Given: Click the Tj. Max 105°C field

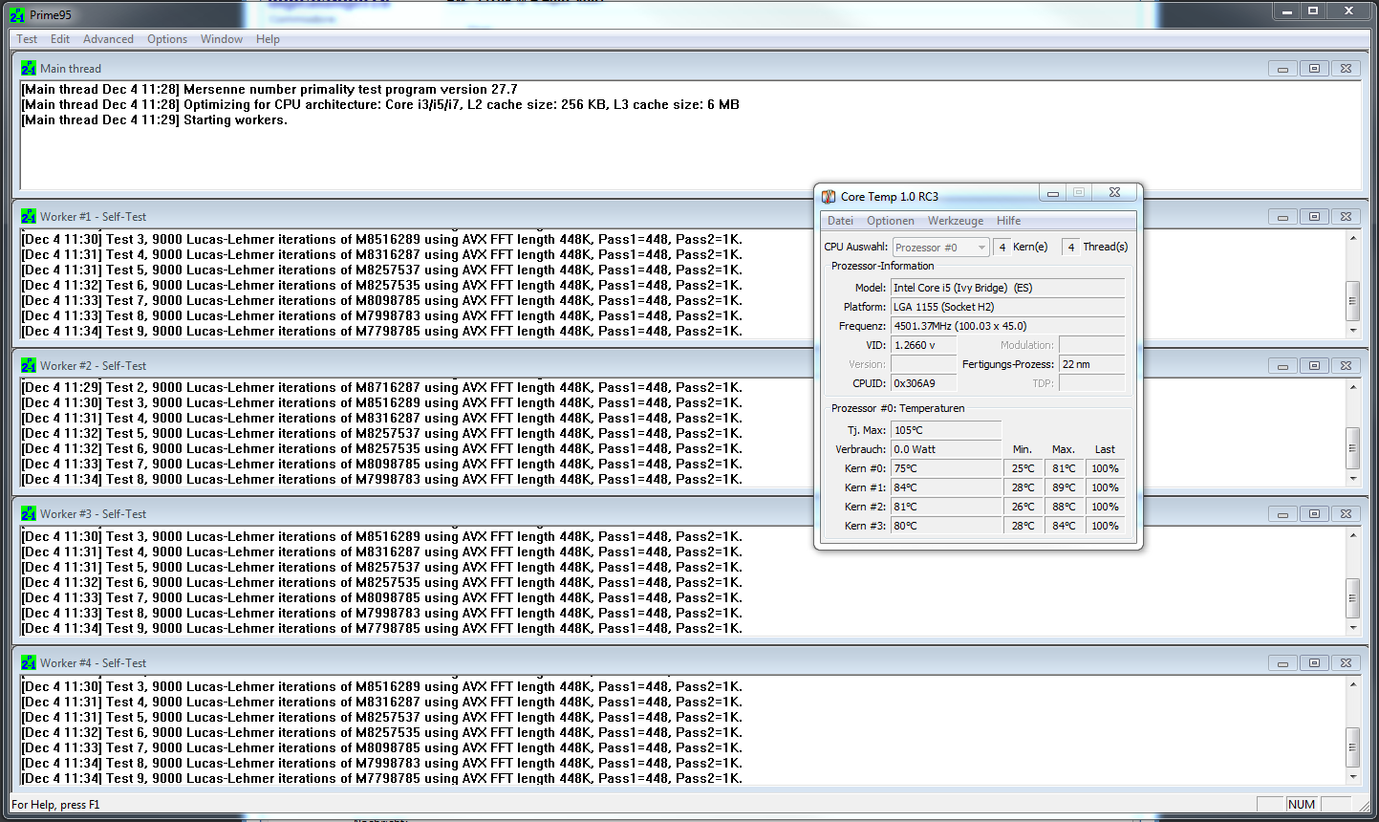Looking at the screenshot, I should (x=946, y=430).
